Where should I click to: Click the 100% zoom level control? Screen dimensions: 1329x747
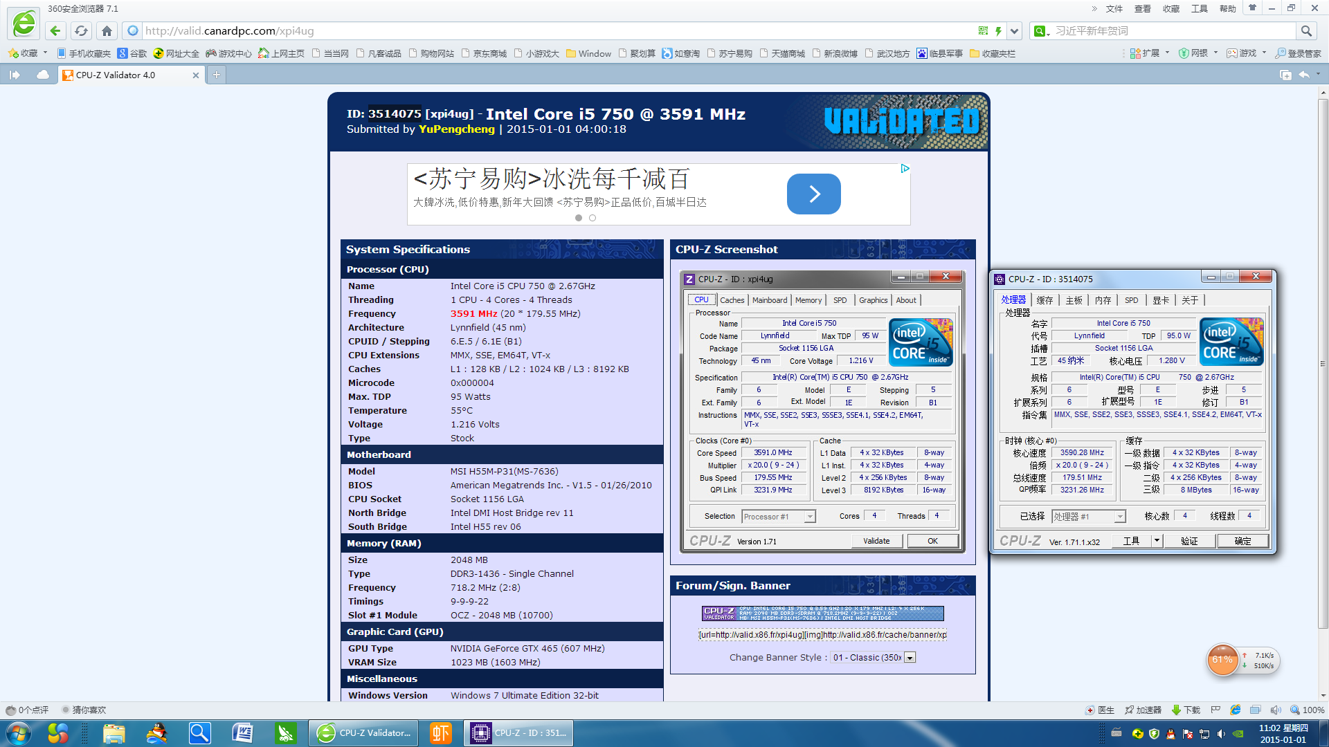coord(1307,710)
